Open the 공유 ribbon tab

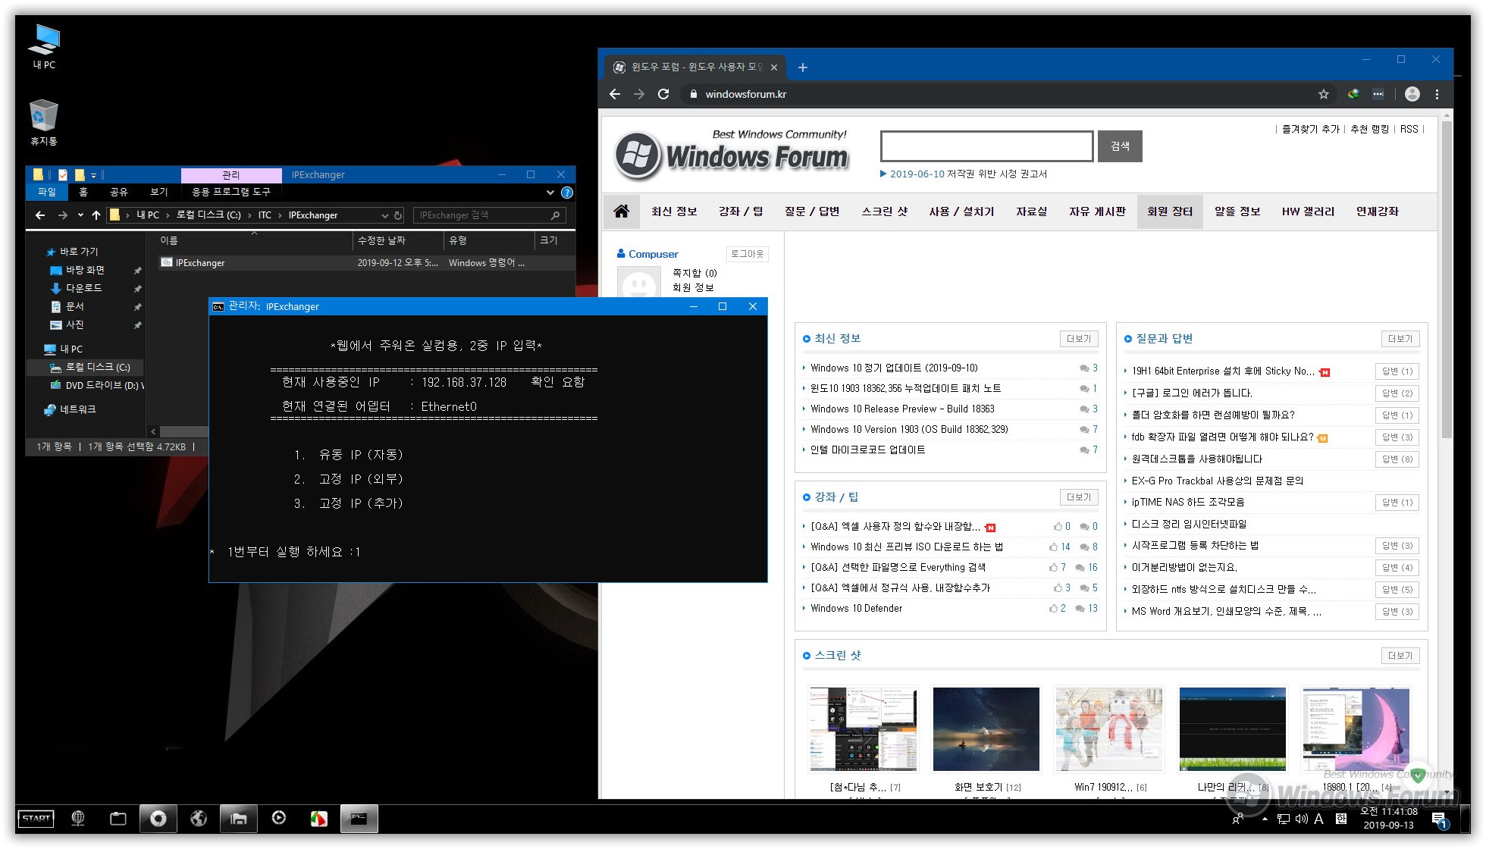[119, 193]
